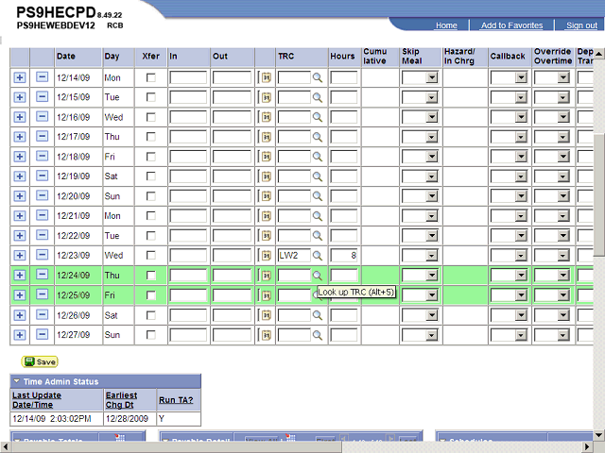
Task: Expand Callback dropdown for 12/21/09
Action: click(x=508, y=216)
